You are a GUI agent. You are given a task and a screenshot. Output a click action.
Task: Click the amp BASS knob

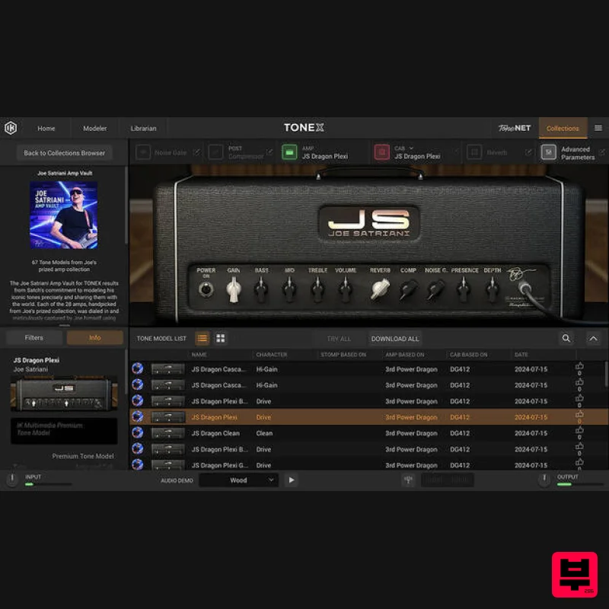[x=261, y=290]
